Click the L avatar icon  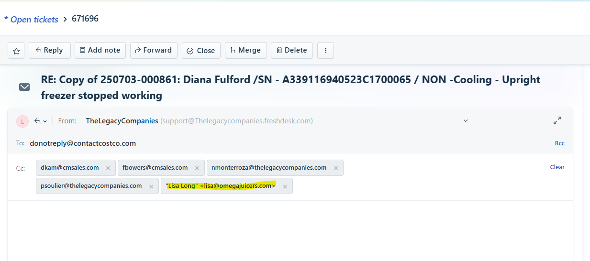click(x=22, y=121)
